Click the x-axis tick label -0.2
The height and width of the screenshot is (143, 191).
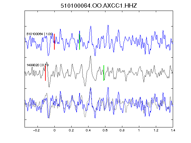click(36, 130)
